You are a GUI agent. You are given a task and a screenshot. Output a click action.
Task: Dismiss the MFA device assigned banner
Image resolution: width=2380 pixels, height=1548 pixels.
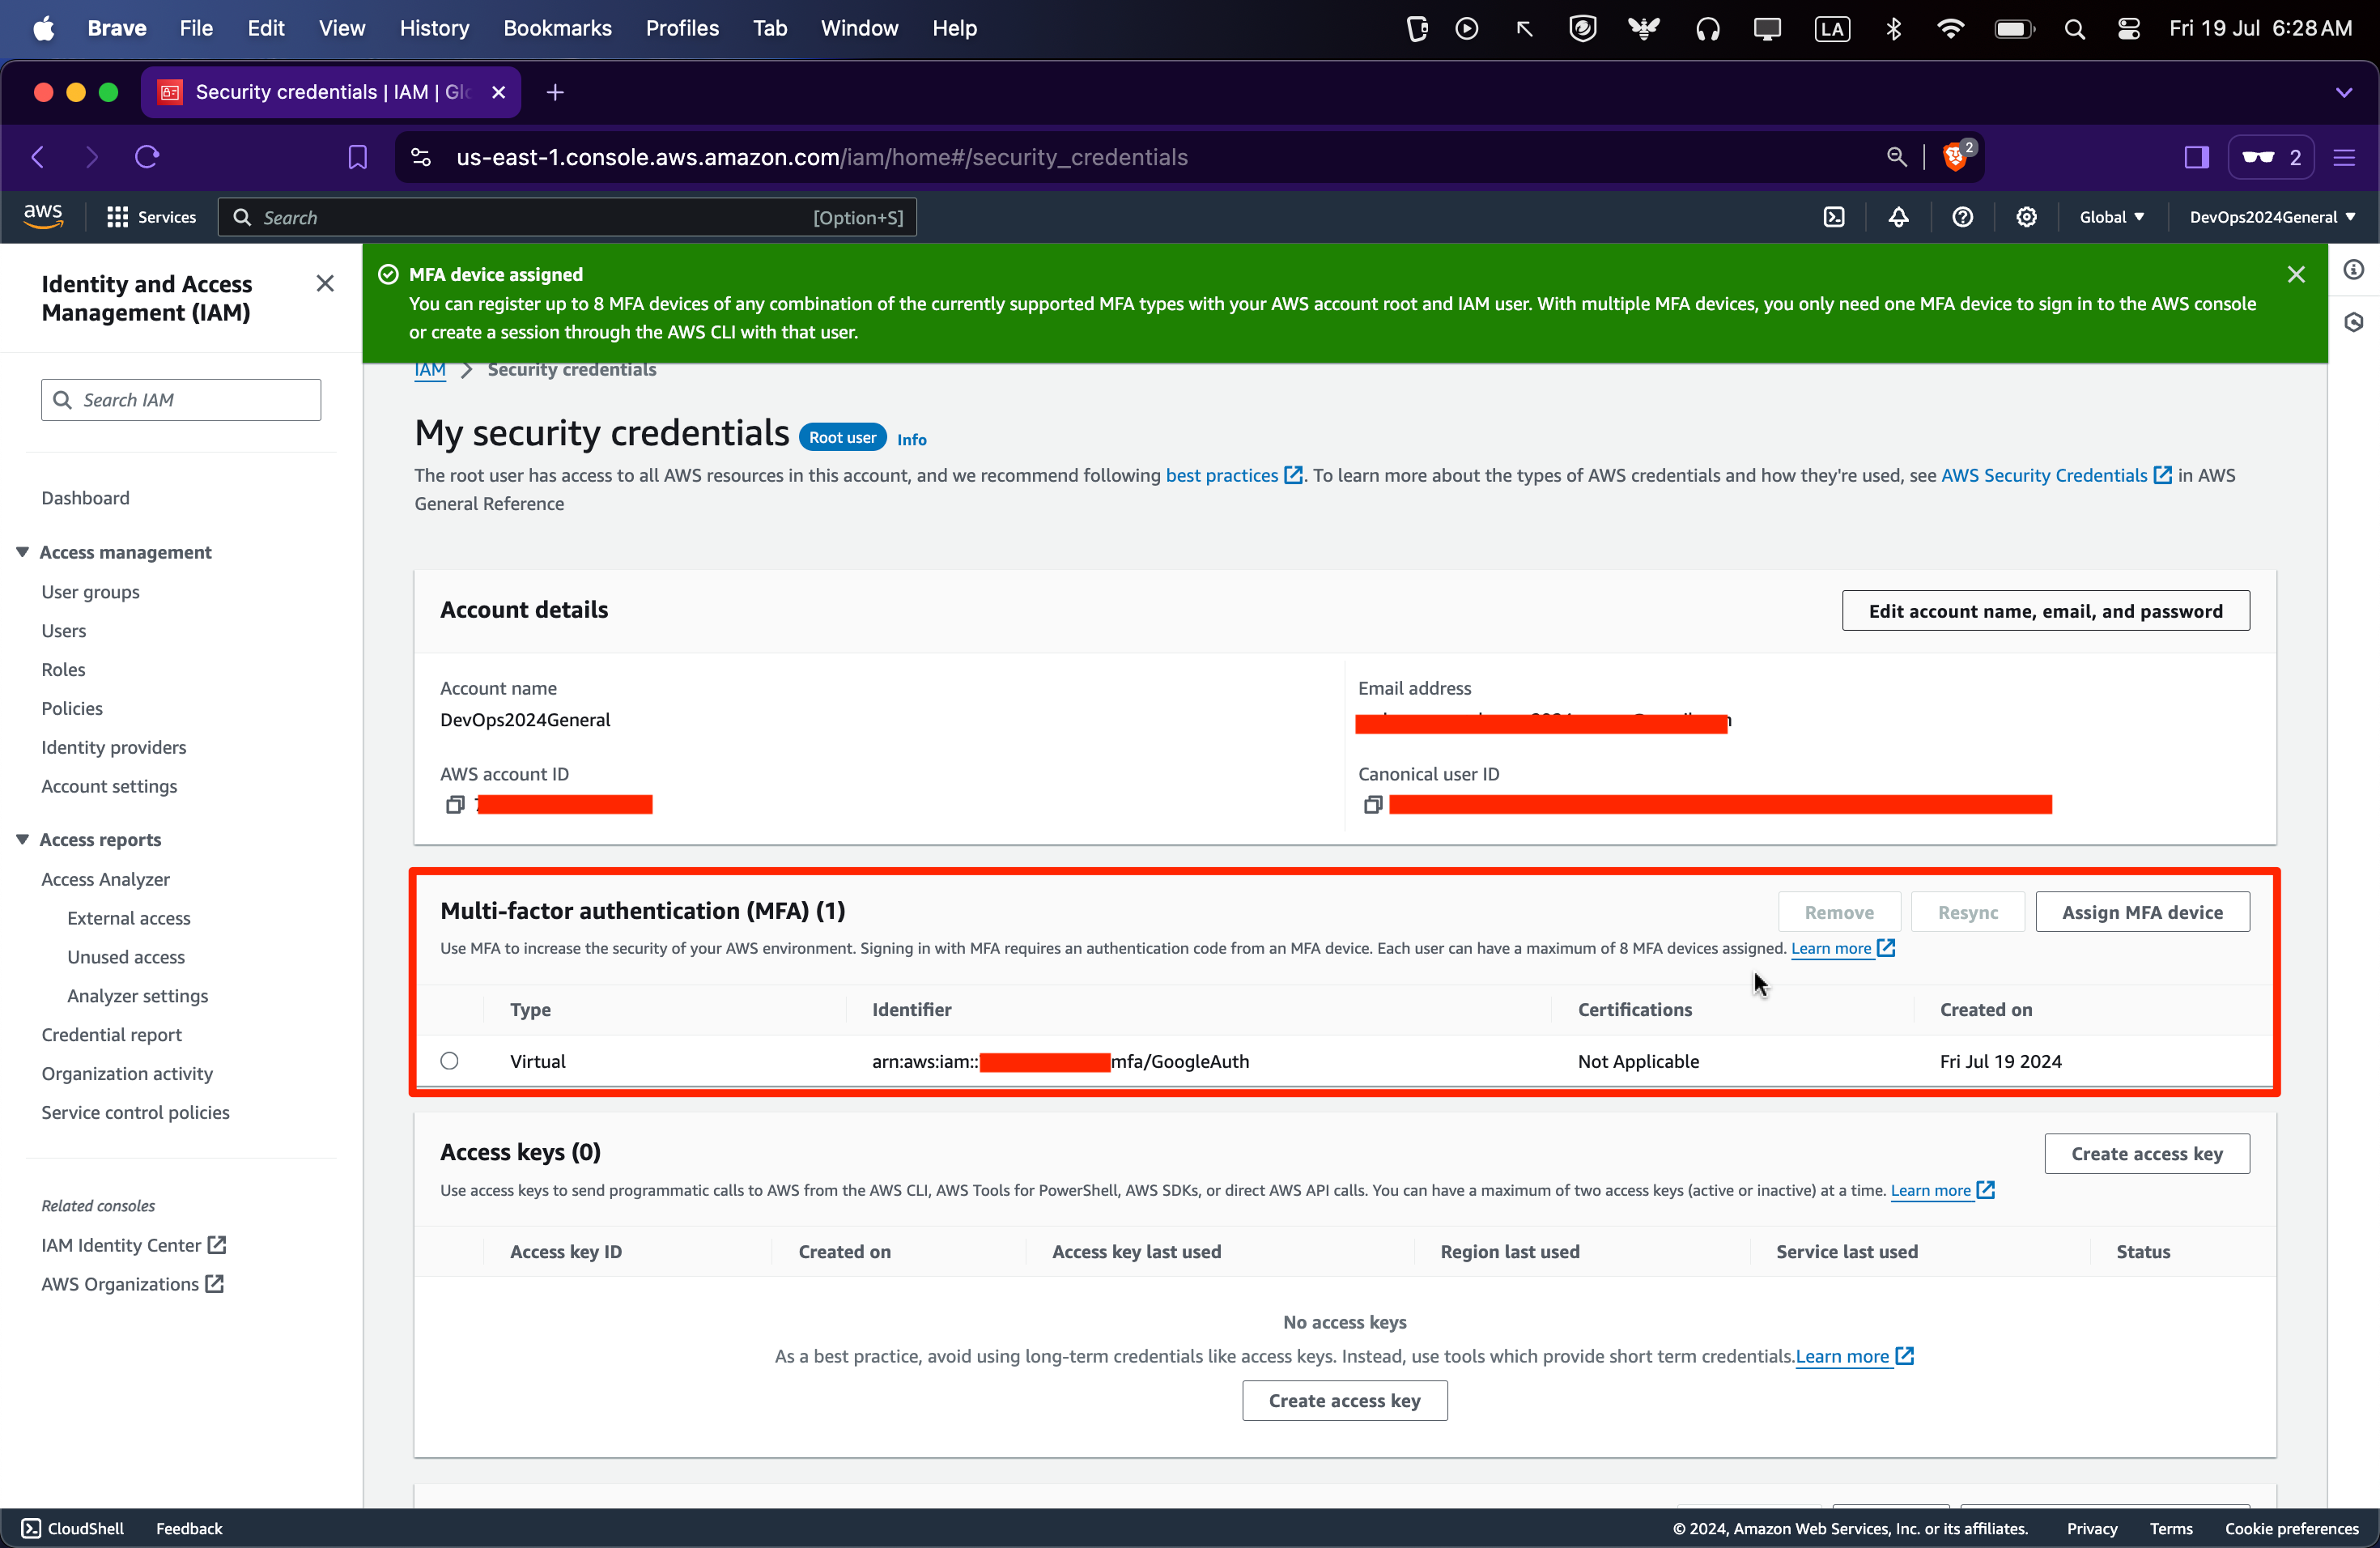pyautogui.click(x=2296, y=274)
